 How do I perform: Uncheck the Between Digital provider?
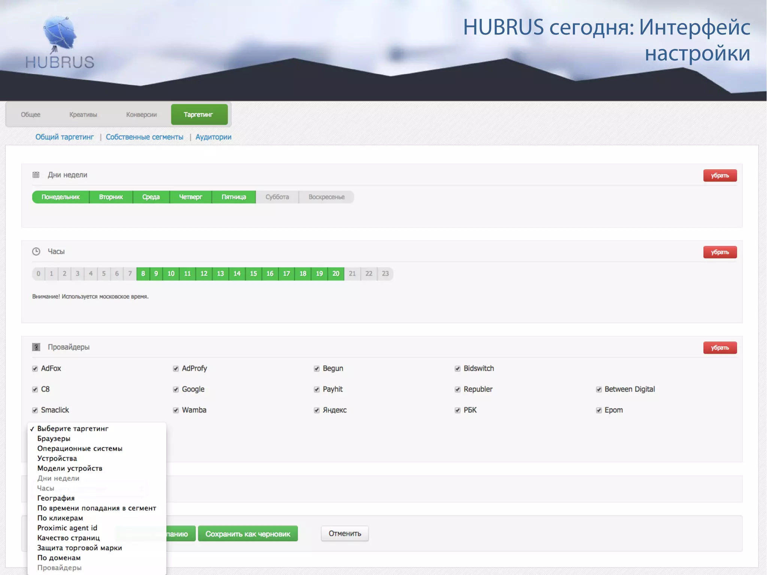[x=598, y=390]
